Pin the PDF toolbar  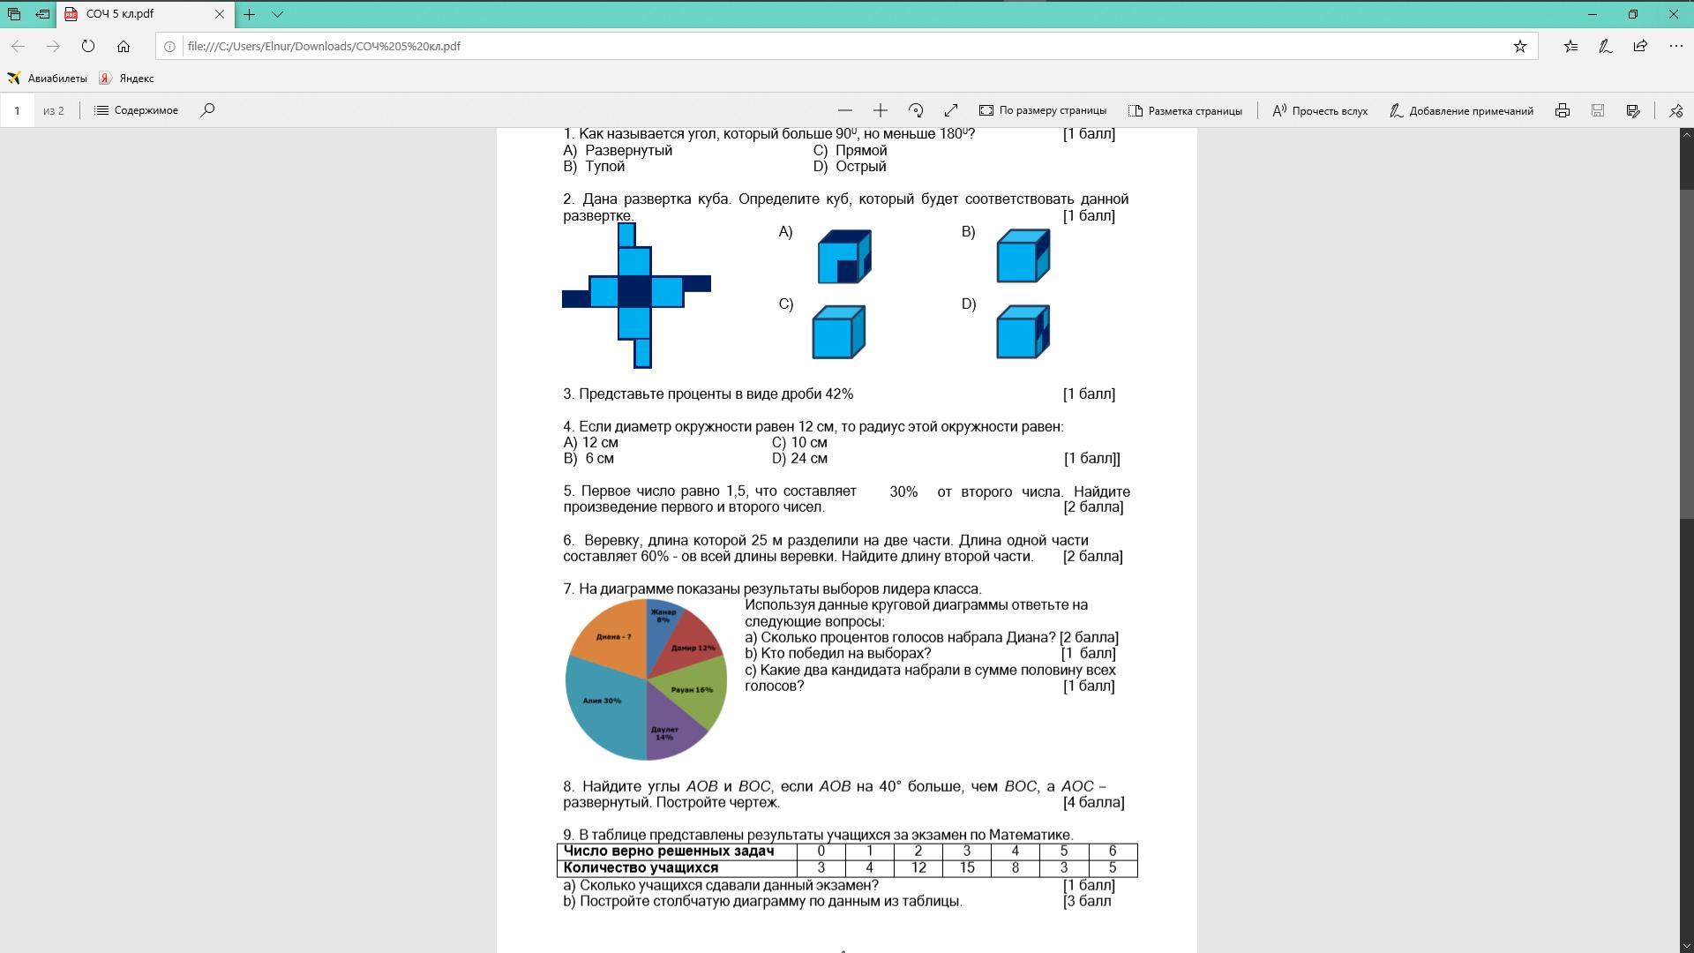1675,110
